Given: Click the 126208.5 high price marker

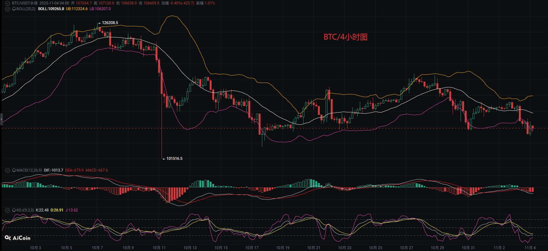Looking at the screenshot, I should (x=110, y=23).
